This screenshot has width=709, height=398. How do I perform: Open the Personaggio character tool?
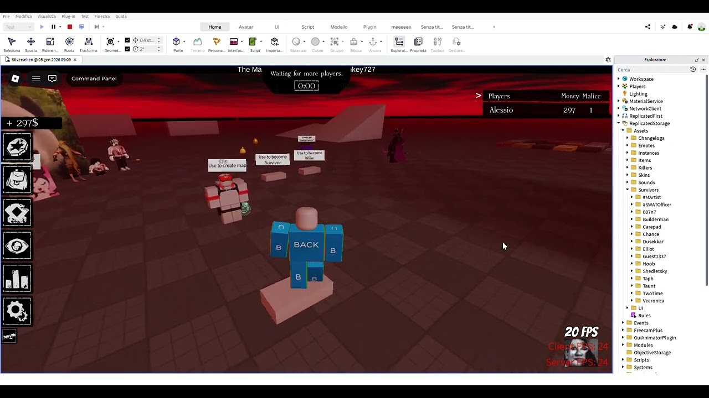coord(217,45)
